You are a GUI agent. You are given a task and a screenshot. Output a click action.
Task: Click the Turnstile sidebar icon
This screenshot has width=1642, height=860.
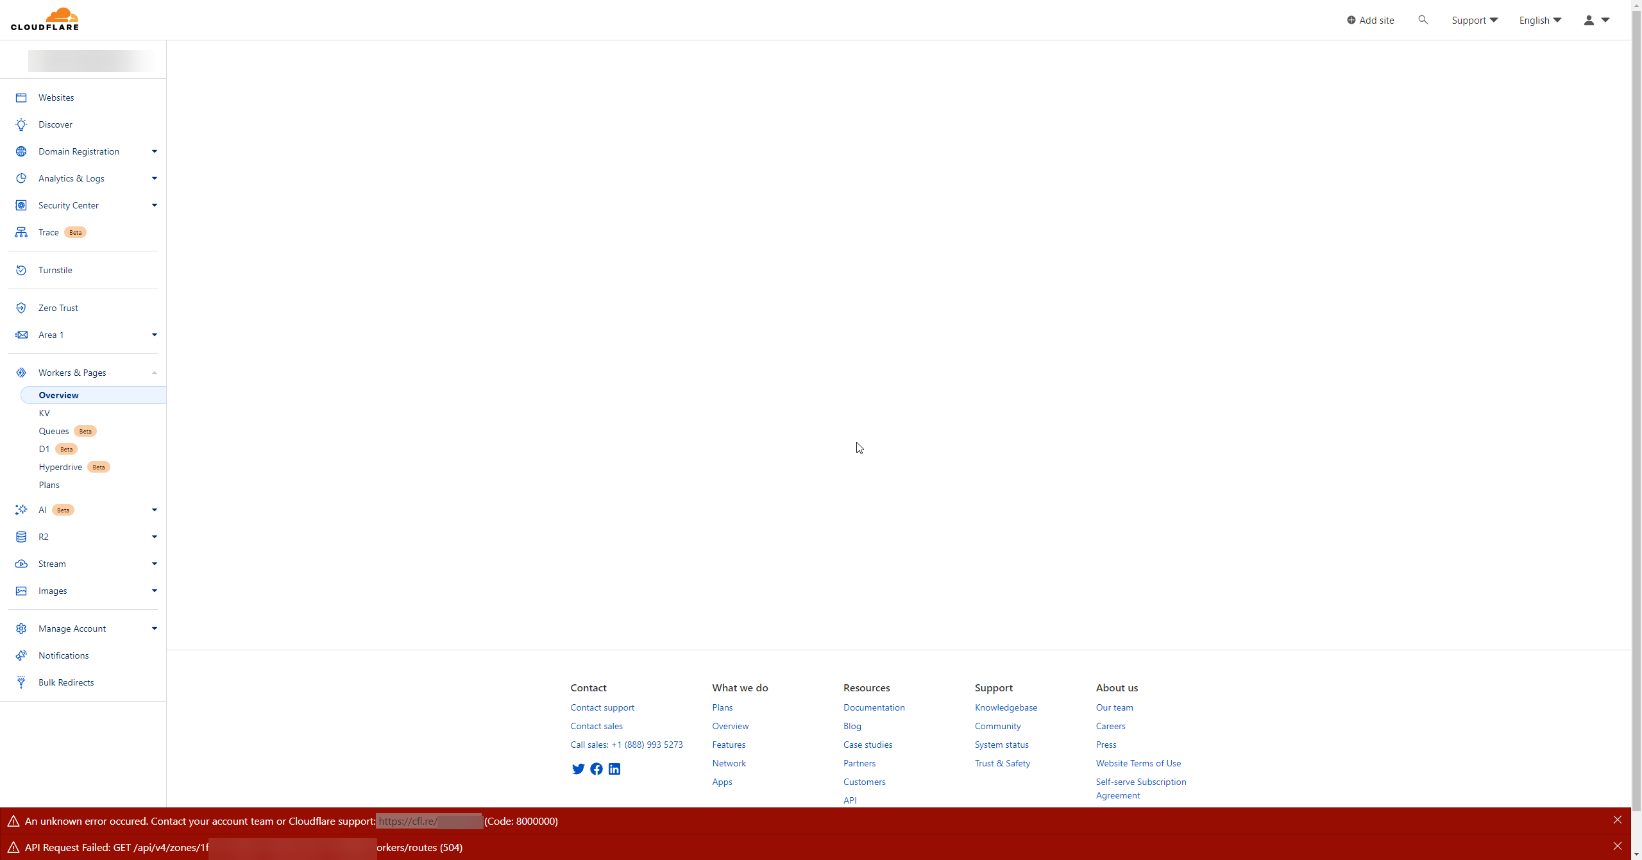(x=21, y=270)
